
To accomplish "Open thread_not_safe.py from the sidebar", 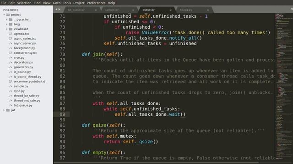I will [x=27, y=101].
